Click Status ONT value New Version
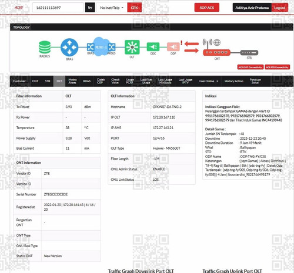This screenshot has height=273, width=294. click(x=53, y=256)
